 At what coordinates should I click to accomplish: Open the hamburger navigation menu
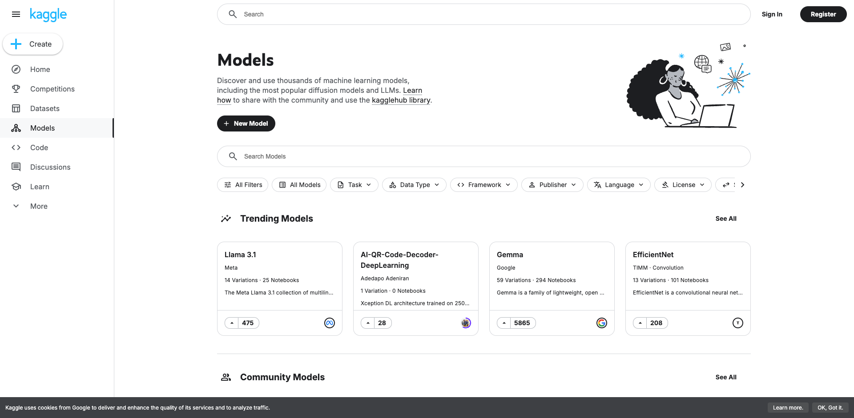coord(16,14)
